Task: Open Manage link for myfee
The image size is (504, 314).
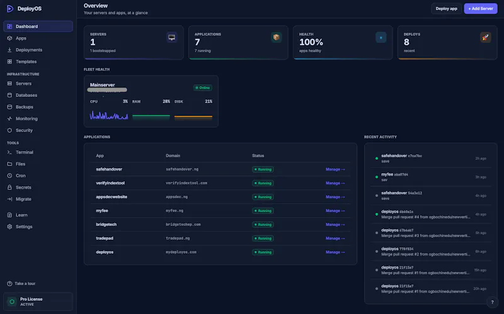Action: pos(335,211)
